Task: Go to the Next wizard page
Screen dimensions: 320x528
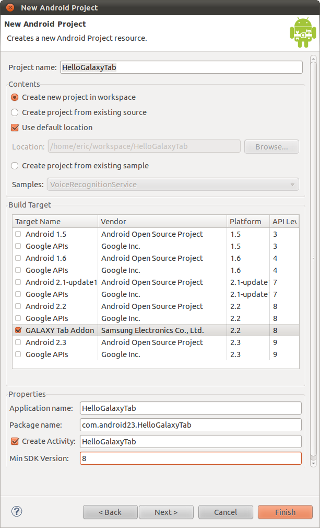Action: pyautogui.click(x=166, y=512)
